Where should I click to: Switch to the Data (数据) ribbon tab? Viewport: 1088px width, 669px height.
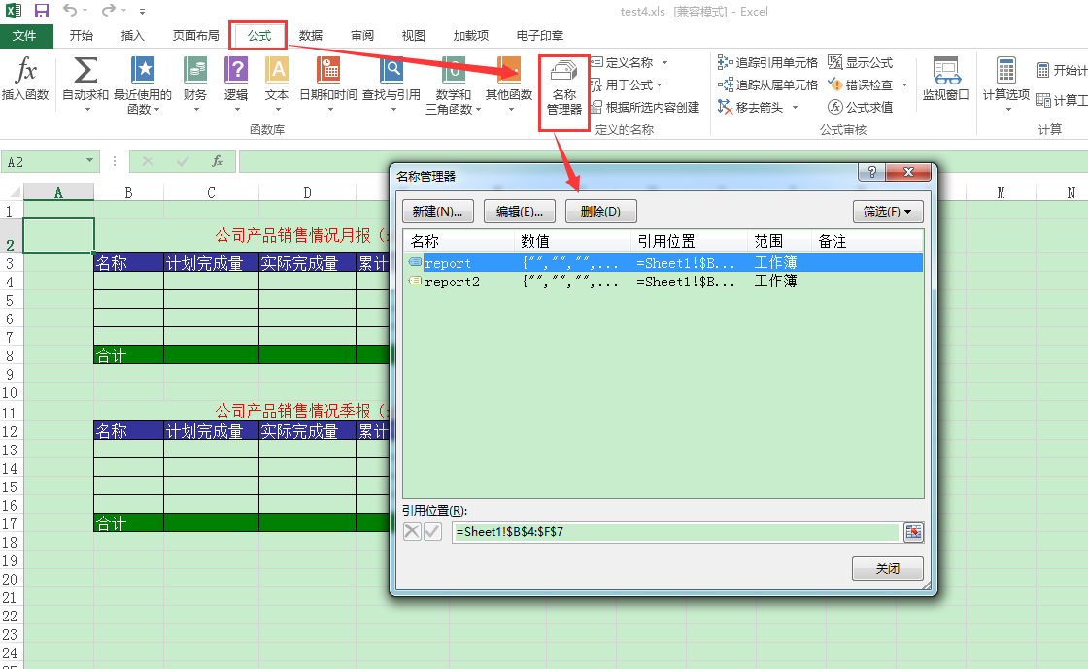(x=311, y=36)
